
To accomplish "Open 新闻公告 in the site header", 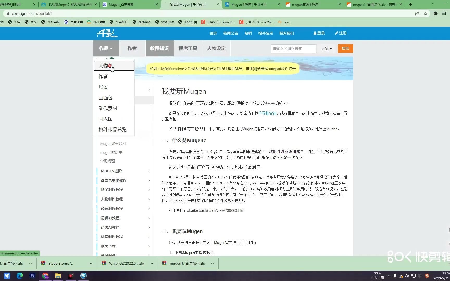I will (230, 33).
